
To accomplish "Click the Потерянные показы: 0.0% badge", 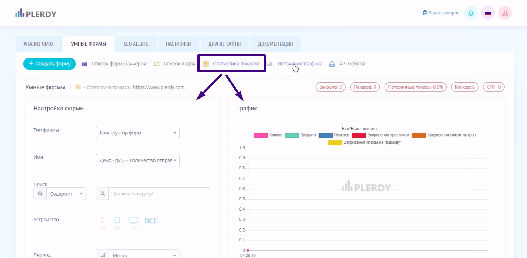I will (x=415, y=87).
